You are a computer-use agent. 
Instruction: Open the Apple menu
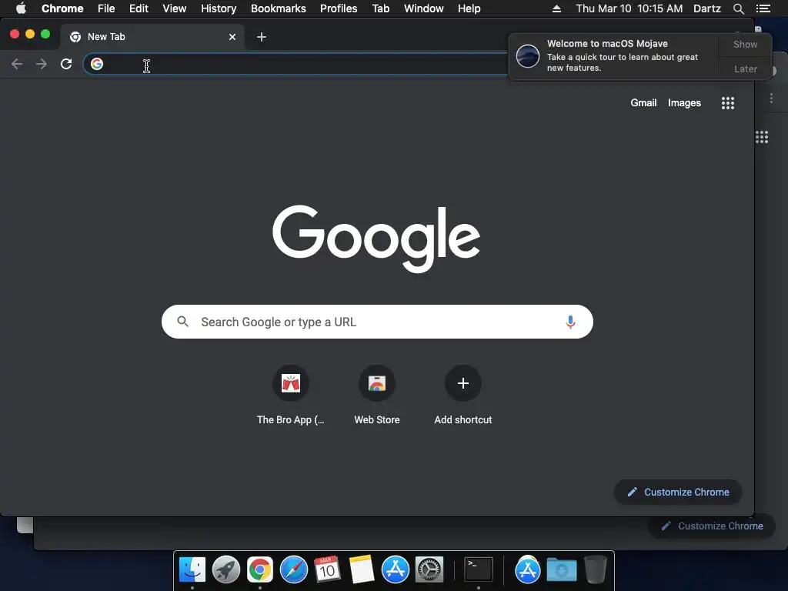(x=21, y=8)
